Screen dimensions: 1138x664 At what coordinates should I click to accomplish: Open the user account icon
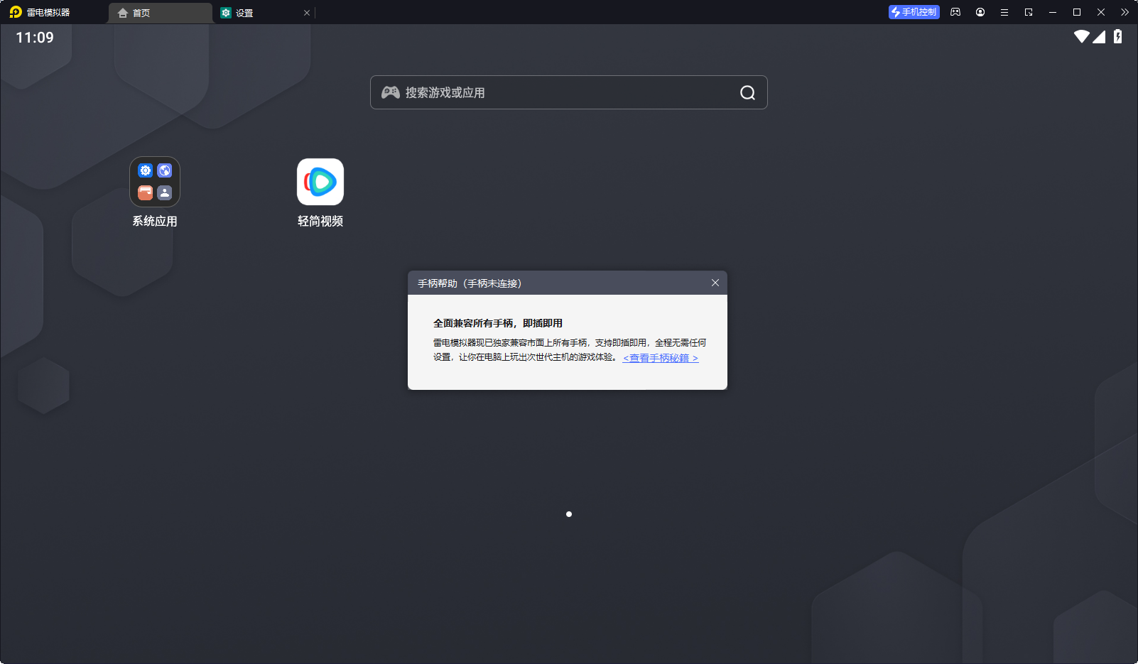980,12
